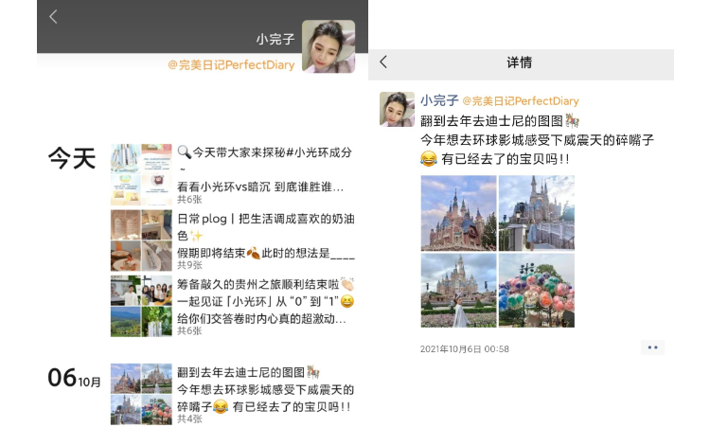This screenshot has height=445, width=710.
Task: Open the post text 日常 plog 把生活调成喜欢的奶油色
Action: coord(266,227)
